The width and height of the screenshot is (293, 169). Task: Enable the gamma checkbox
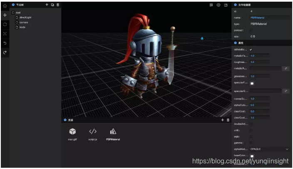(x=251, y=143)
